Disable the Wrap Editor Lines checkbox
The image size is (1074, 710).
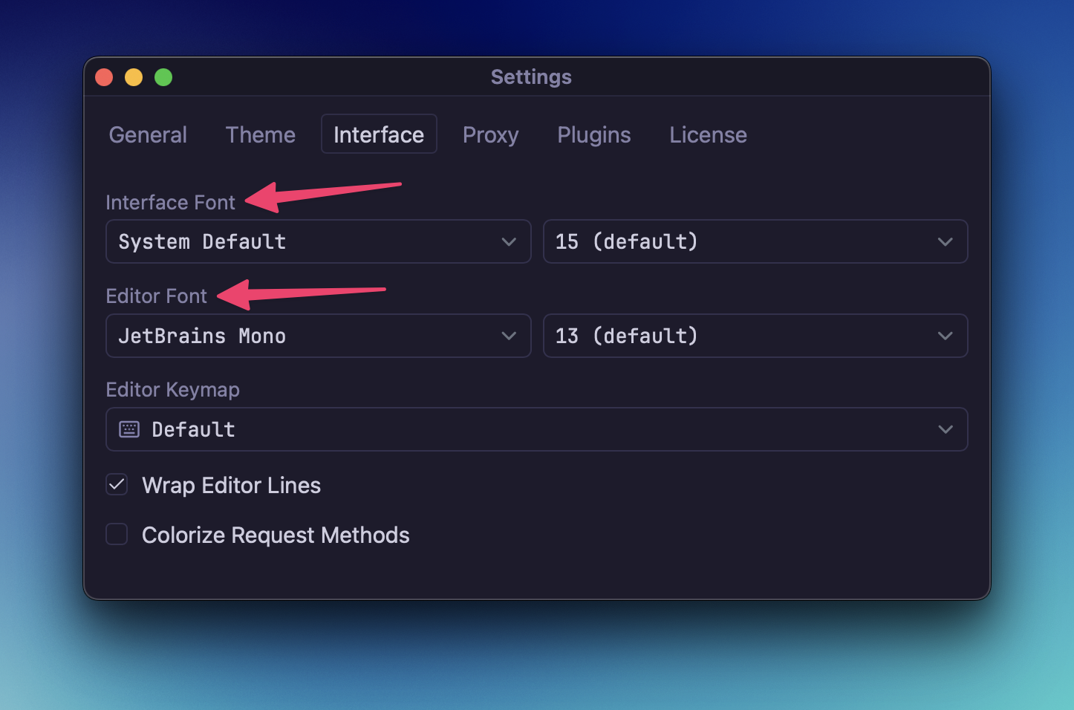click(117, 485)
